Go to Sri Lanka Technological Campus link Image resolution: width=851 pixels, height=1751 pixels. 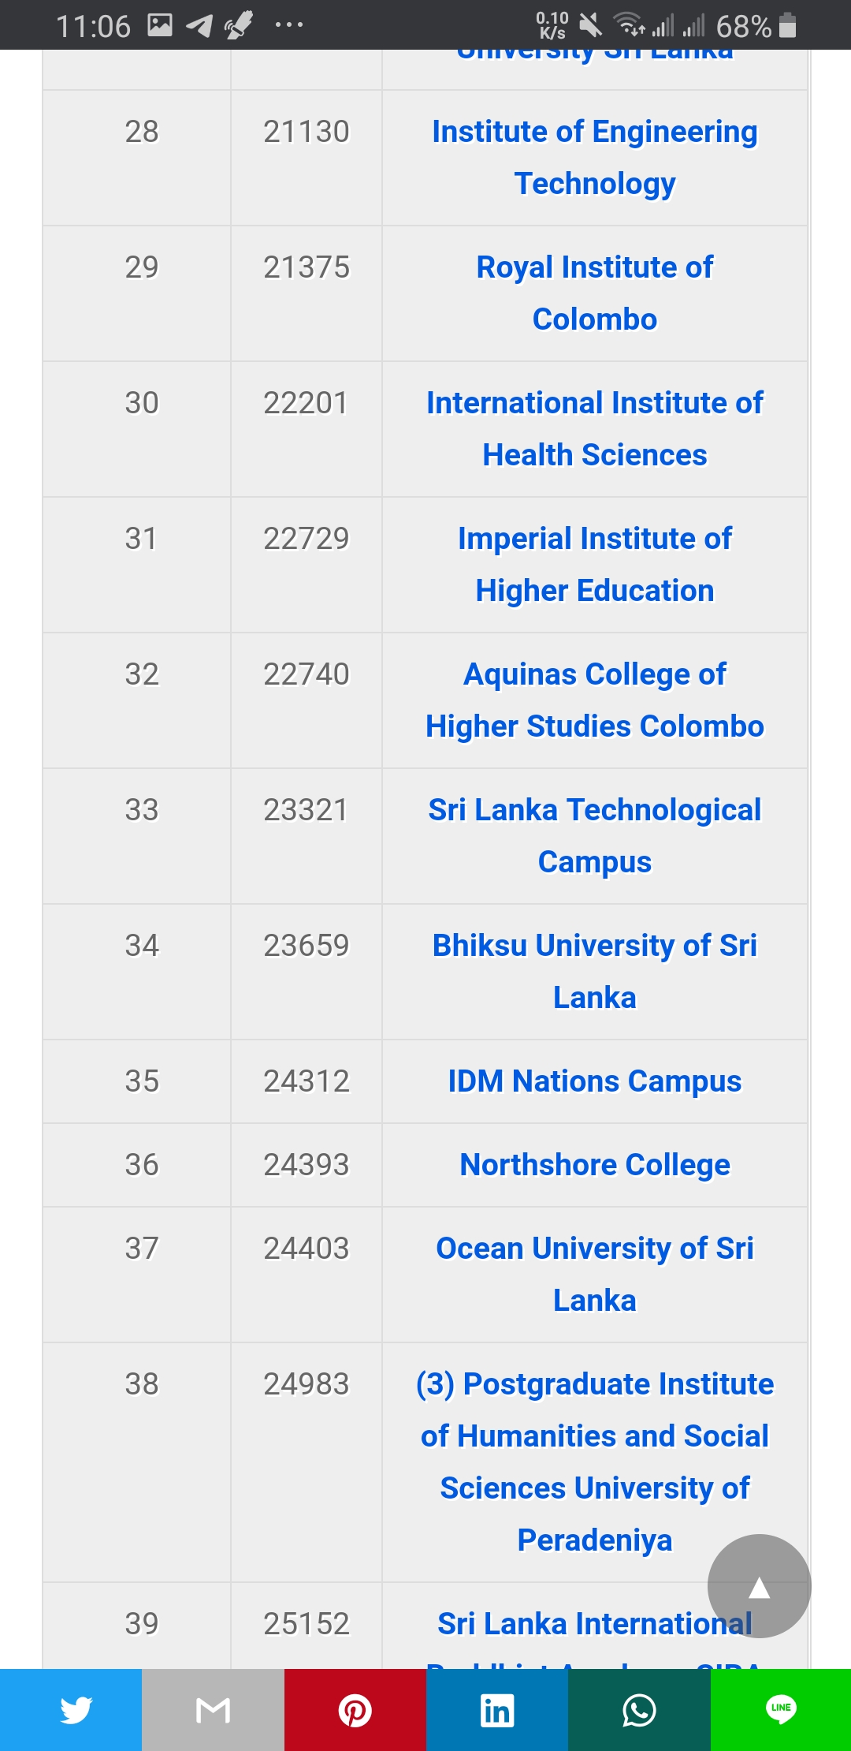(595, 836)
